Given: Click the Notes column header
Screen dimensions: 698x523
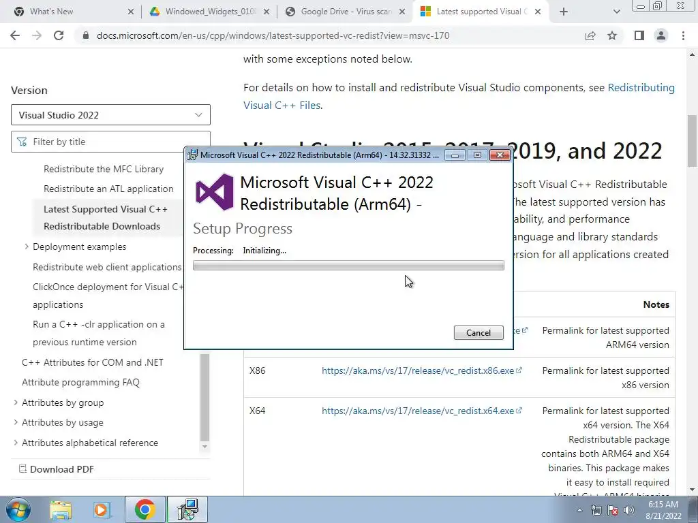Looking at the screenshot, I should [656, 304].
